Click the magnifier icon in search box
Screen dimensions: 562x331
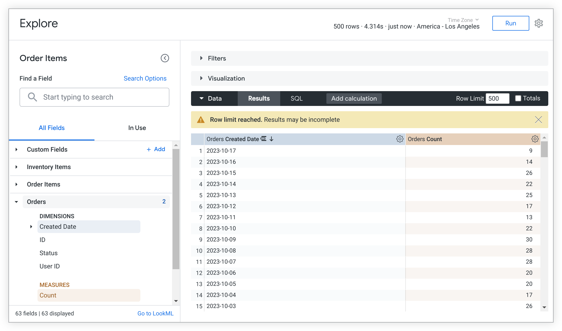pos(32,97)
